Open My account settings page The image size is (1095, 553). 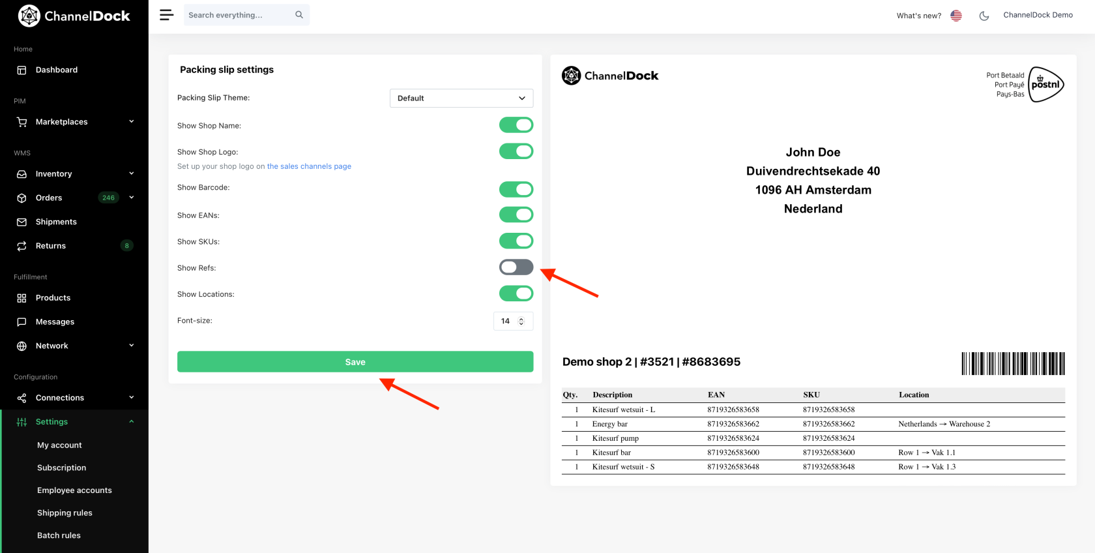pyautogui.click(x=59, y=445)
